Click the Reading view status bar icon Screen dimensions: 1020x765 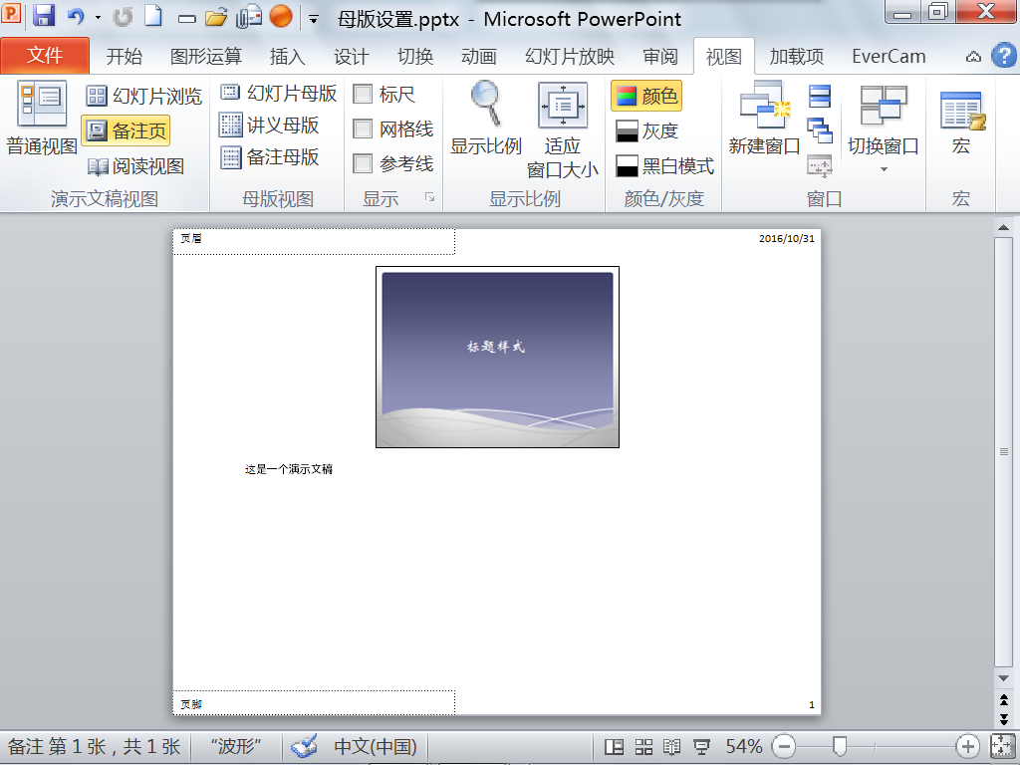672,746
